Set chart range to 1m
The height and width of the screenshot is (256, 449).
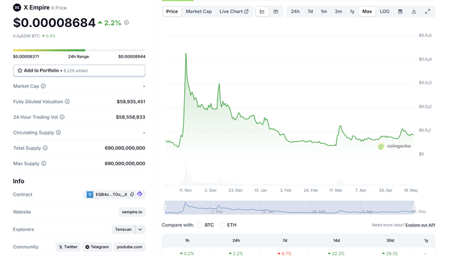(324, 12)
